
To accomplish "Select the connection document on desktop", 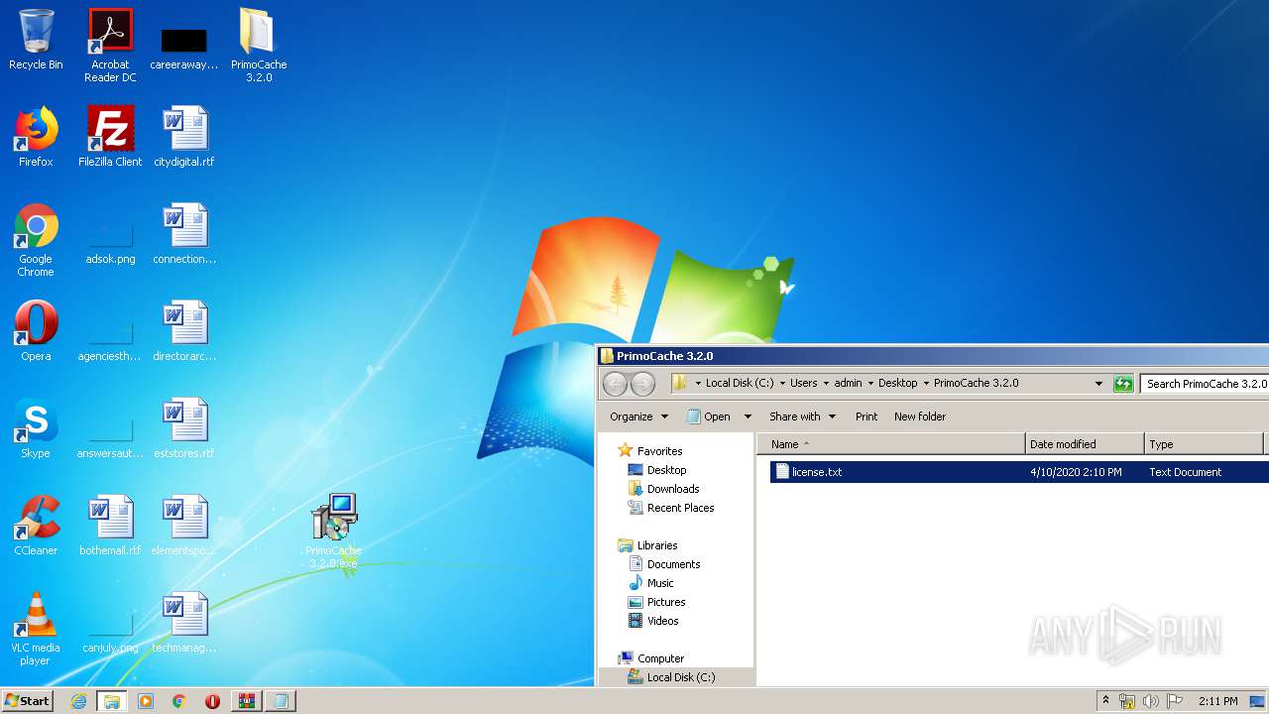I will (x=184, y=234).
